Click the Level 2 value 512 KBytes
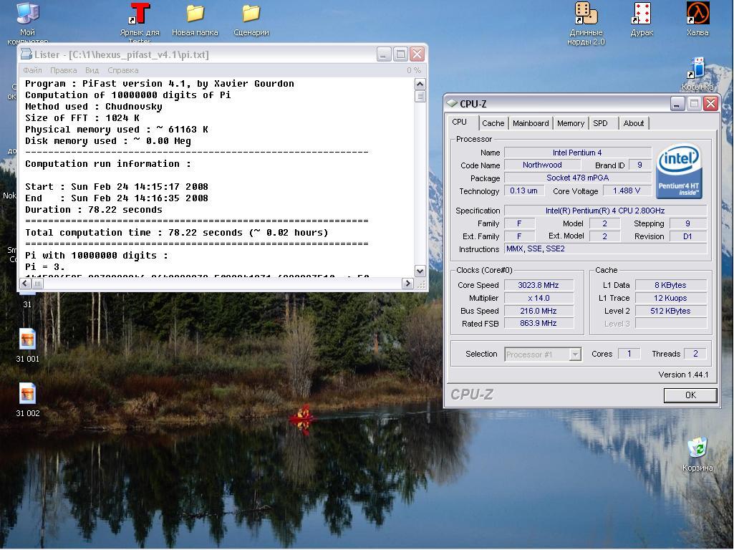This screenshot has height=550, width=734. (x=670, y=311)
